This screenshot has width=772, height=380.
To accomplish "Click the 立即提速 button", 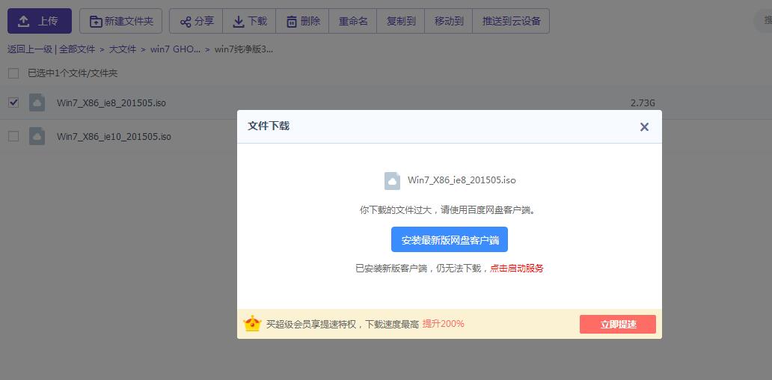I will [618, 325].
